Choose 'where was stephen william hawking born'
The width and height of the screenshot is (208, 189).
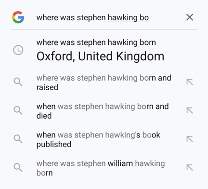coord(101,168)
